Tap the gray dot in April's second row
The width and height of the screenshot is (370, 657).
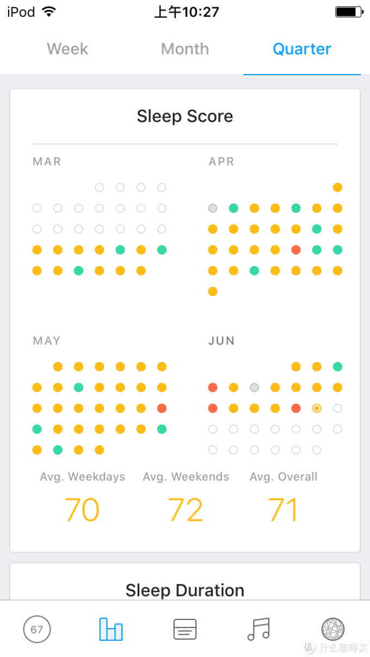point(213,208)
